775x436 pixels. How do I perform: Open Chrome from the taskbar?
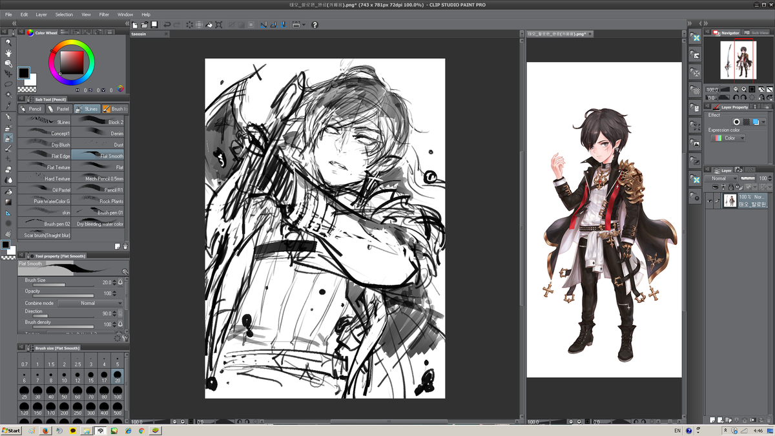click(141, 430)
